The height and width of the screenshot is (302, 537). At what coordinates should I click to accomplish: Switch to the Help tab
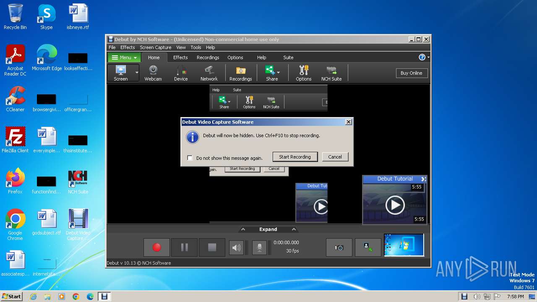click(262, 57)
